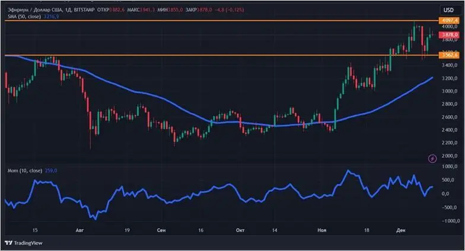Click the Дек label on time axis
465x251 pixels.
[x=400, y=229]
